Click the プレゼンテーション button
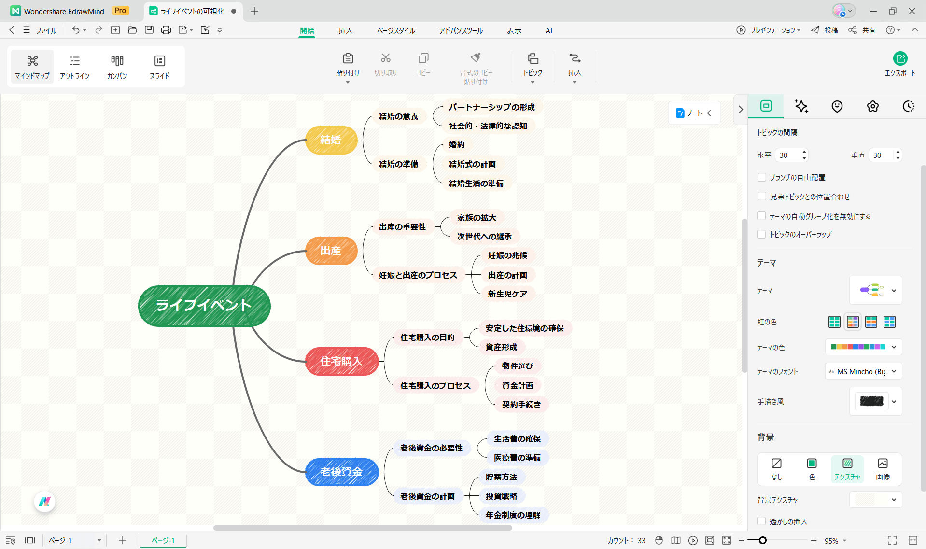The width and height of the screenshot is (926, 549). (769, 30)
